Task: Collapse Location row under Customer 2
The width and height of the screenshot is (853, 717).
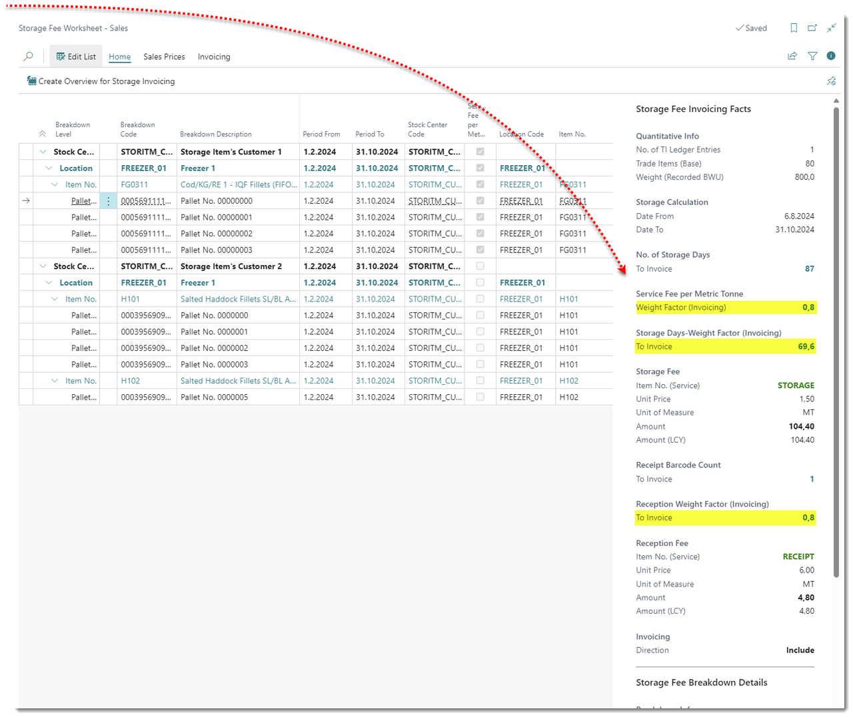Action: point(49,283)
